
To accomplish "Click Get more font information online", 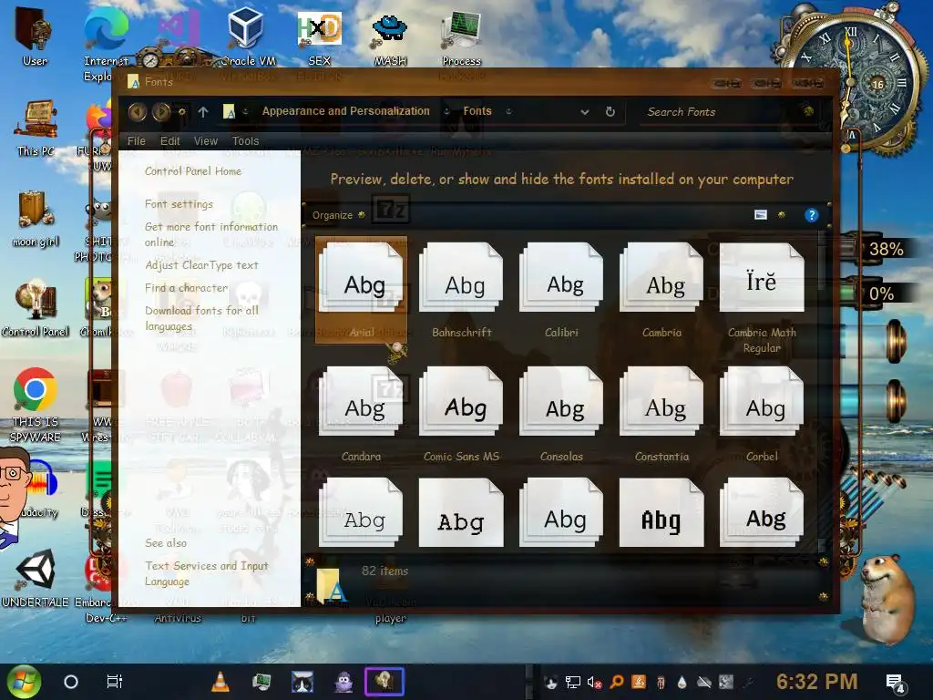I will 210,234.
